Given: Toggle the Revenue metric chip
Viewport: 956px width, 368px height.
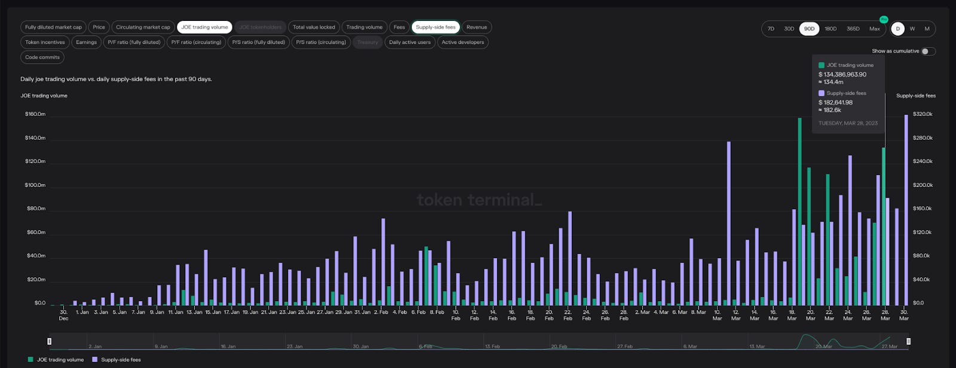Looking at the screenshot, I should point(477,27).
